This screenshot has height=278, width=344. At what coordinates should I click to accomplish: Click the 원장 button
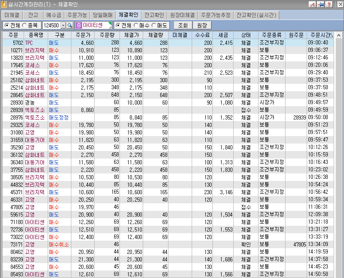coord(202,25)
